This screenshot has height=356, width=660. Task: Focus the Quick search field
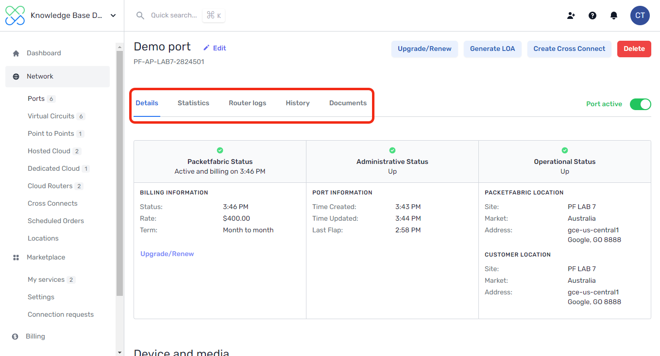[173, 16]
